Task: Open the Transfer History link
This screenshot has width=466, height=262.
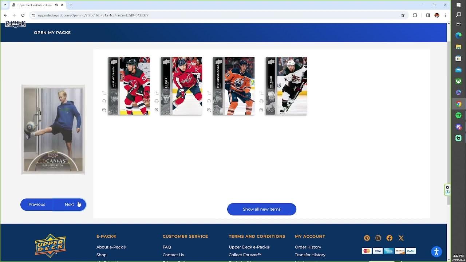Action: tap(310, 255)
